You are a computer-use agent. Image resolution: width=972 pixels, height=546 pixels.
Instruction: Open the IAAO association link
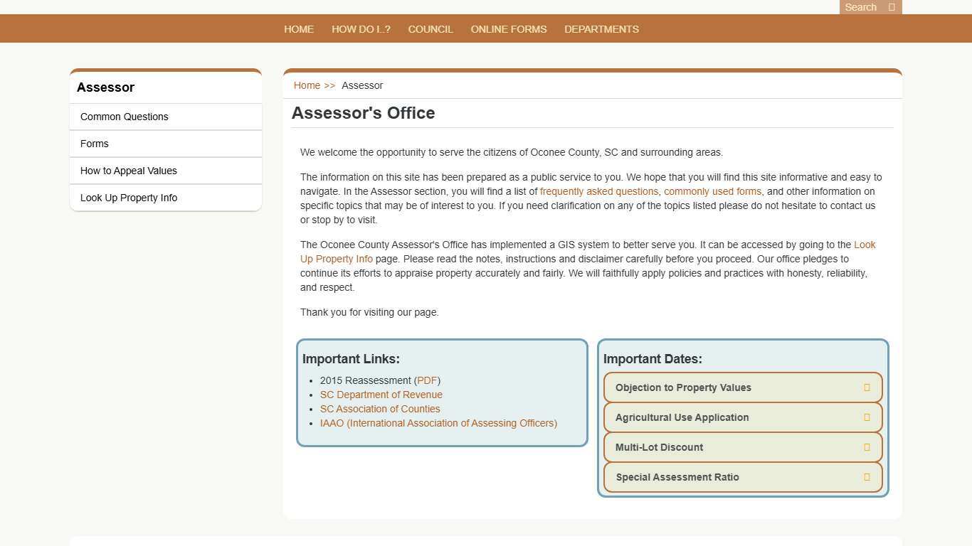pos(438,423)
